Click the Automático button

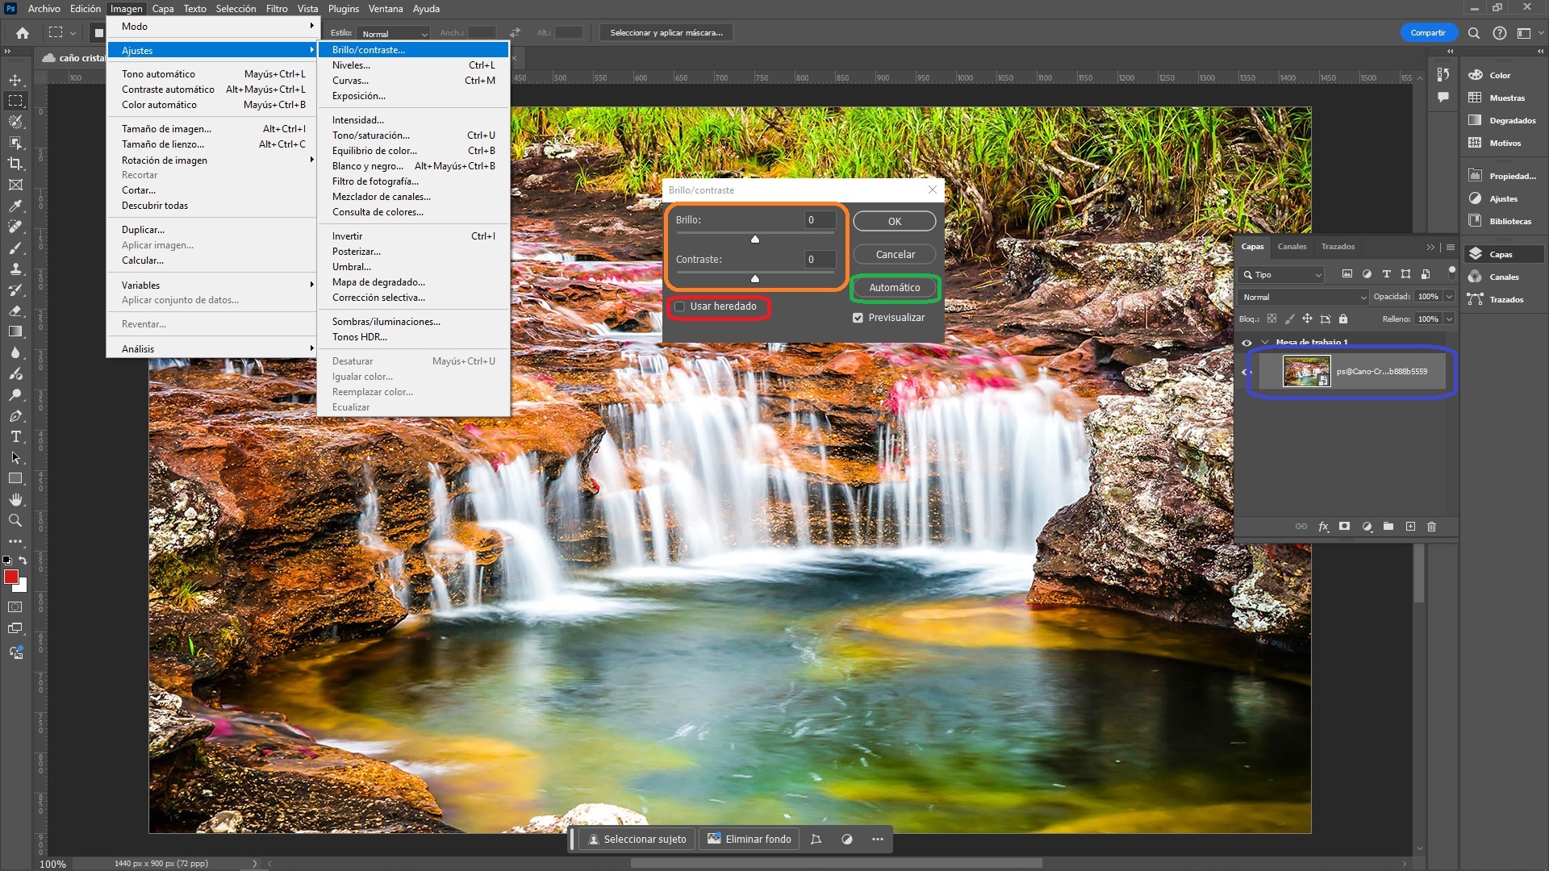click(895, 287)
